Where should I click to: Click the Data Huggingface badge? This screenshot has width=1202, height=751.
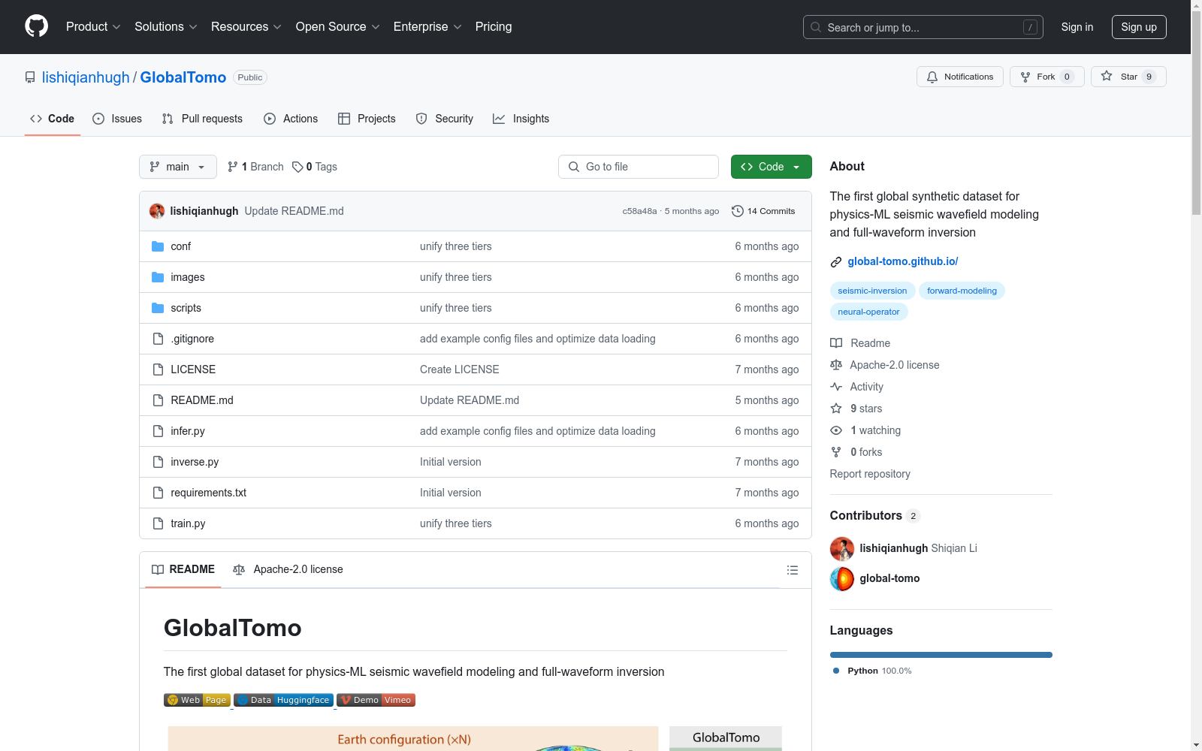(x=283, y=700)
